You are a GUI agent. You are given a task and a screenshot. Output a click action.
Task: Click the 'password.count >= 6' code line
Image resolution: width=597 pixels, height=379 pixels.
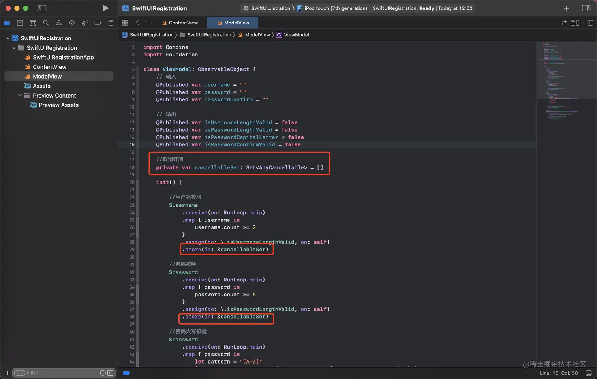(x=225, y=295)
